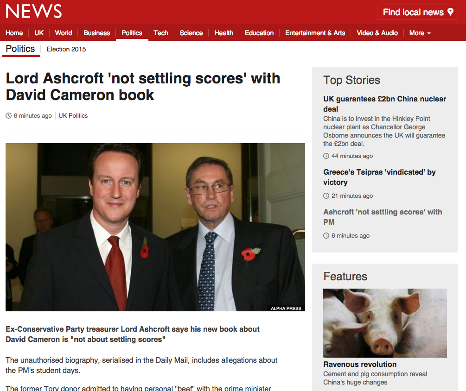Read the Greece's Tsipras 'vindicated' by victory story
The height and width of the screenshot is (391, 466).
[x=379, y=177]
